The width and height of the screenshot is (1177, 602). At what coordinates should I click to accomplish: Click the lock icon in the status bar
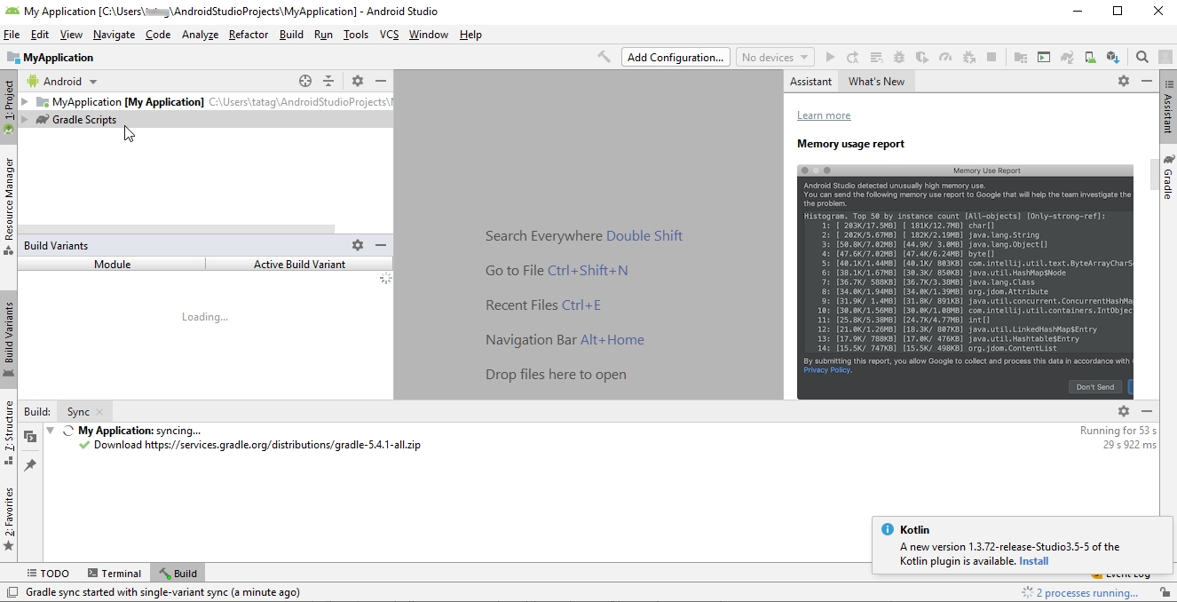click(x=1165, y=592)
